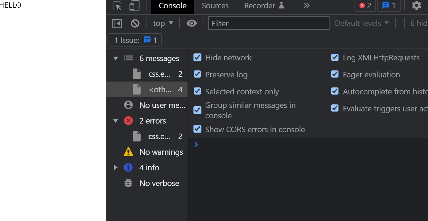
Task: Toggle Show CORS errors in console
Action: [x=197, y=129]
